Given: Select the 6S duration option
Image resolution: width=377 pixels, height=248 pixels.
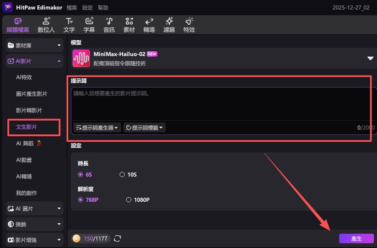Looking at the screenshot, I should coord(85,174).
